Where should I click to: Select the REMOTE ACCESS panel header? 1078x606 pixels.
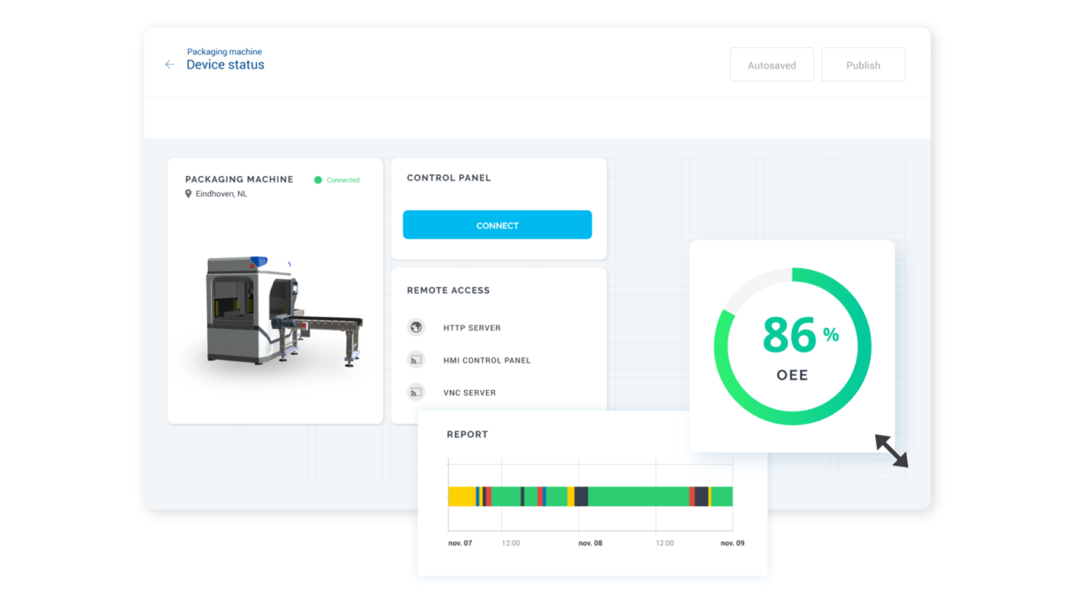[x=448, y=290]
